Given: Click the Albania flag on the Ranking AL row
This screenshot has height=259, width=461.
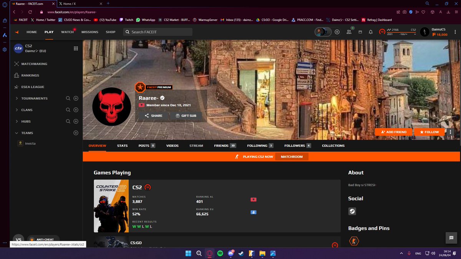Looking at the screenshot, I should pyautogui.click(x=253, y=200).
